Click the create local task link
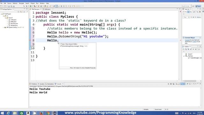This screenshot has width=204, height=115. tap(194, 42)
